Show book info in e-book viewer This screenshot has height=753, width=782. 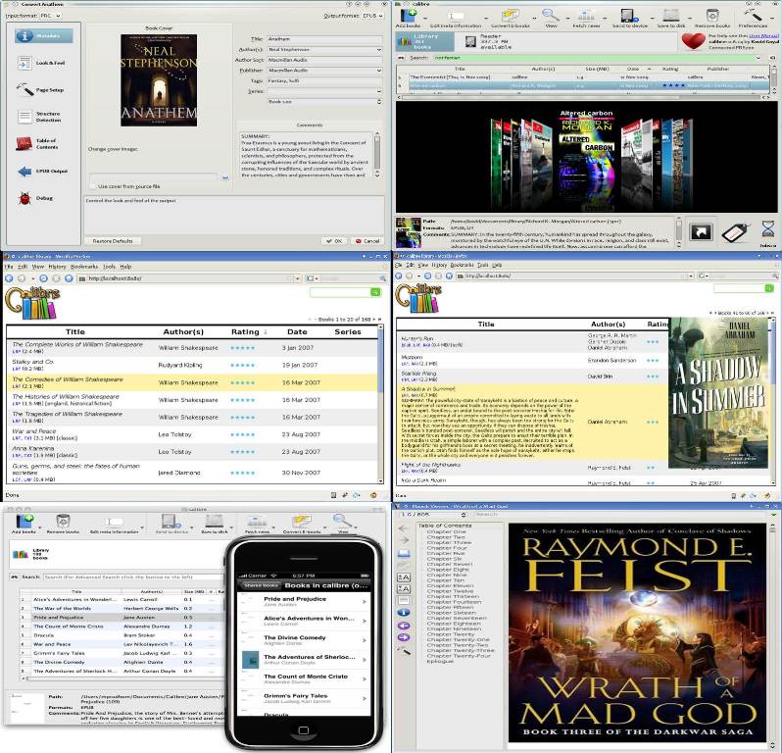pyautogui.click(x=404, y=613)
